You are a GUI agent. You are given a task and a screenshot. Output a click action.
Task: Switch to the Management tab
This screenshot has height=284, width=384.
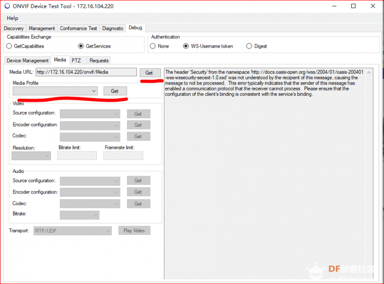(42, 28)
